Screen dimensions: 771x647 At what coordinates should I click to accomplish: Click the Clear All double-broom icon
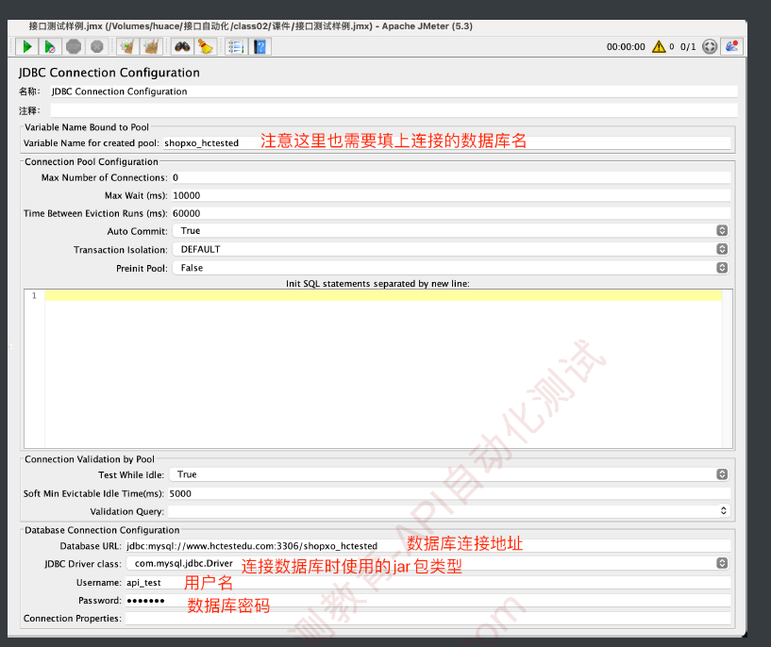[151, 46]
